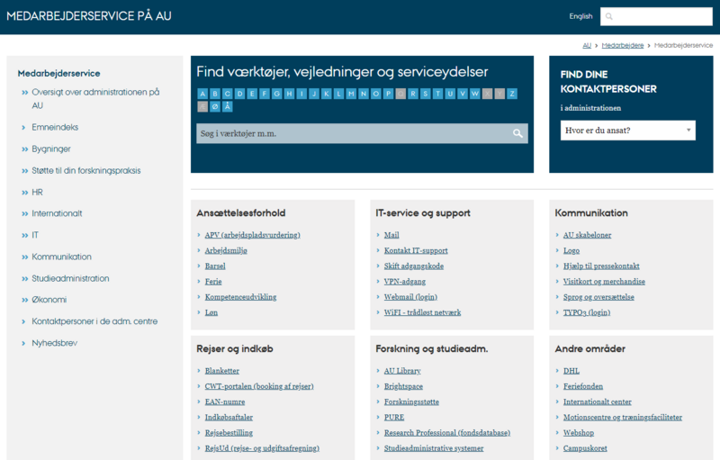Select letter R in the alphabet index
This screenshot has height=460, width=720.
413,95
